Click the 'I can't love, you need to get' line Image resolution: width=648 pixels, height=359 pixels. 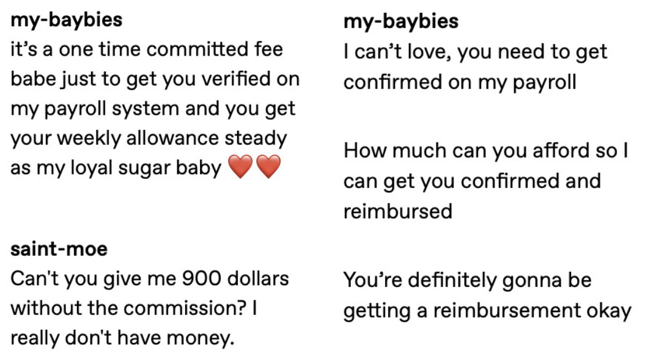(x=475, y=52)
